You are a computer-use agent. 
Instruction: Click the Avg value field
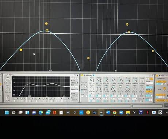[84, 96]
